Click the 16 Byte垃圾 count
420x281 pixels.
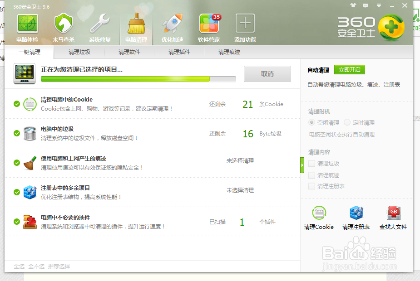(248, 134)
